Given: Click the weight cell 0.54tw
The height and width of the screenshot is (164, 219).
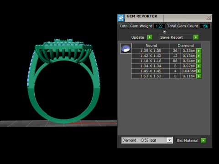Looking at the screenshot, I should tap(188, 61).
